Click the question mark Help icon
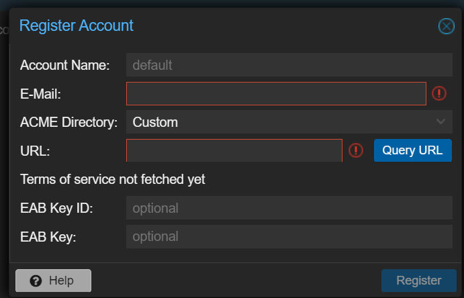 tap(36, 281)
